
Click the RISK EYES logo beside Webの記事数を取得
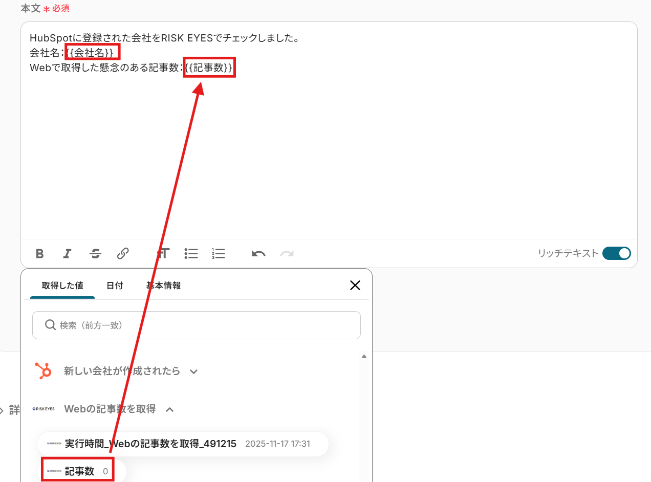pyautogui.click(x=44, y=409)
